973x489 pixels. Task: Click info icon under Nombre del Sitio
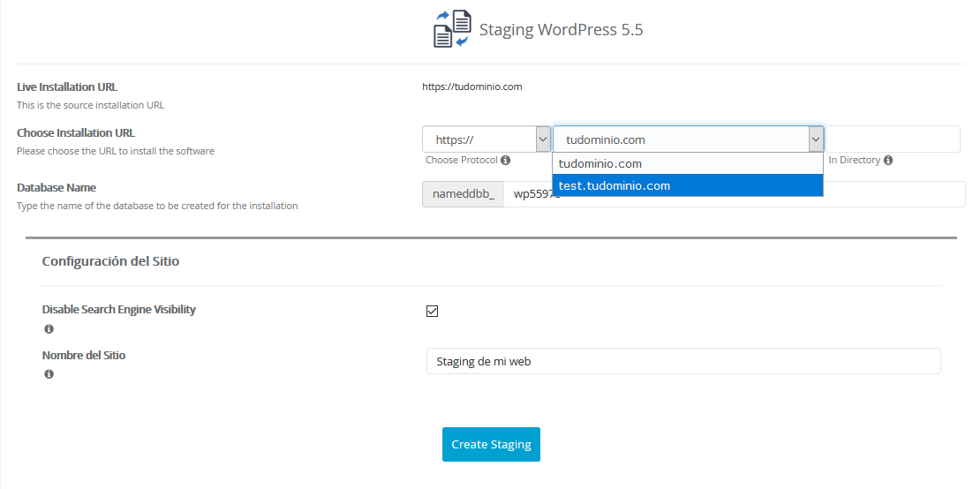click(49, 374)
